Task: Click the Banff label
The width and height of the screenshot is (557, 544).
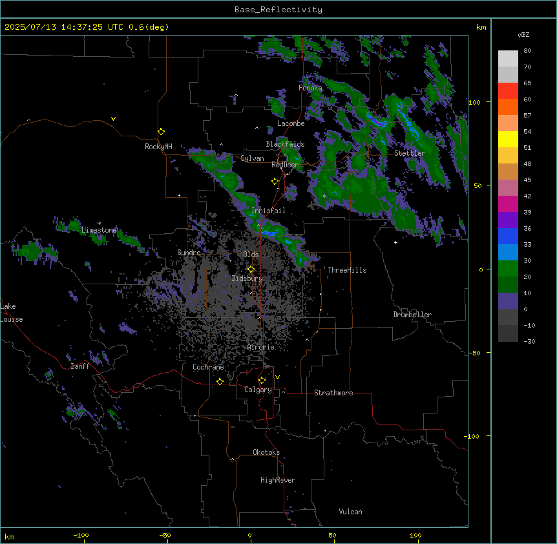Action: tap(80, 366)
